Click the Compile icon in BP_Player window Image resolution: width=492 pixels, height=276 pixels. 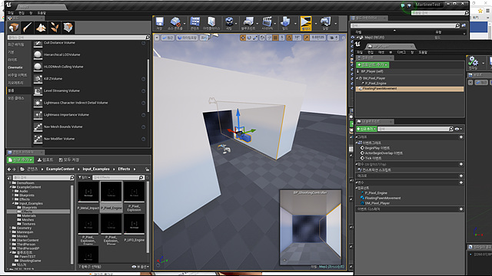click(473, 62)
